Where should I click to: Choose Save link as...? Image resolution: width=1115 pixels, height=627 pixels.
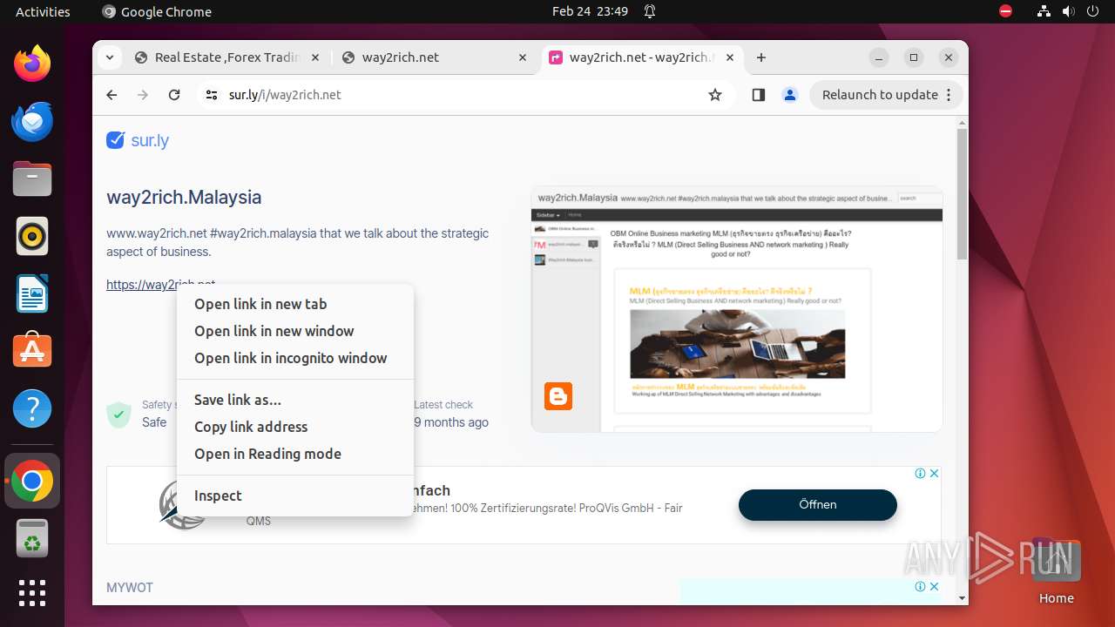(x=295, y=400)
